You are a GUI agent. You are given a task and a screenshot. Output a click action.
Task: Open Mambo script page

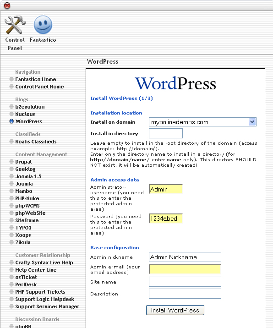coord(24,191)
